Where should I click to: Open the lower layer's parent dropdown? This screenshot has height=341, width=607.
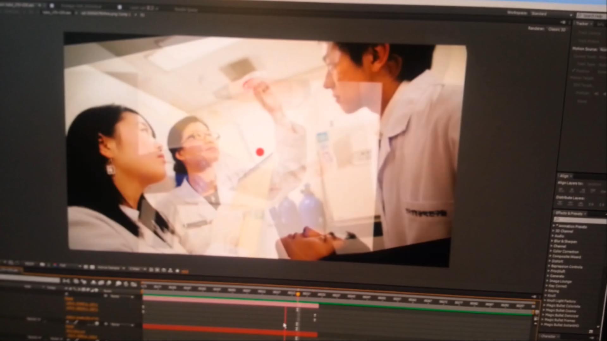123,324
